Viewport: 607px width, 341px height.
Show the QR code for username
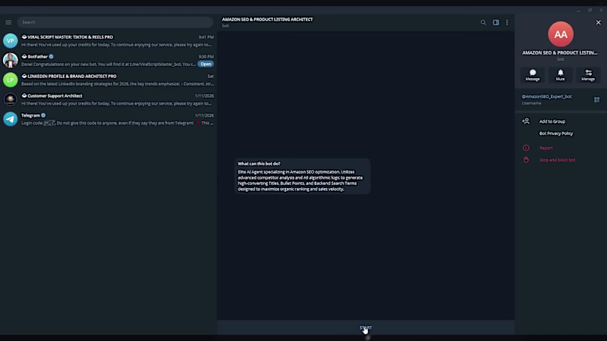coord(596,100)
